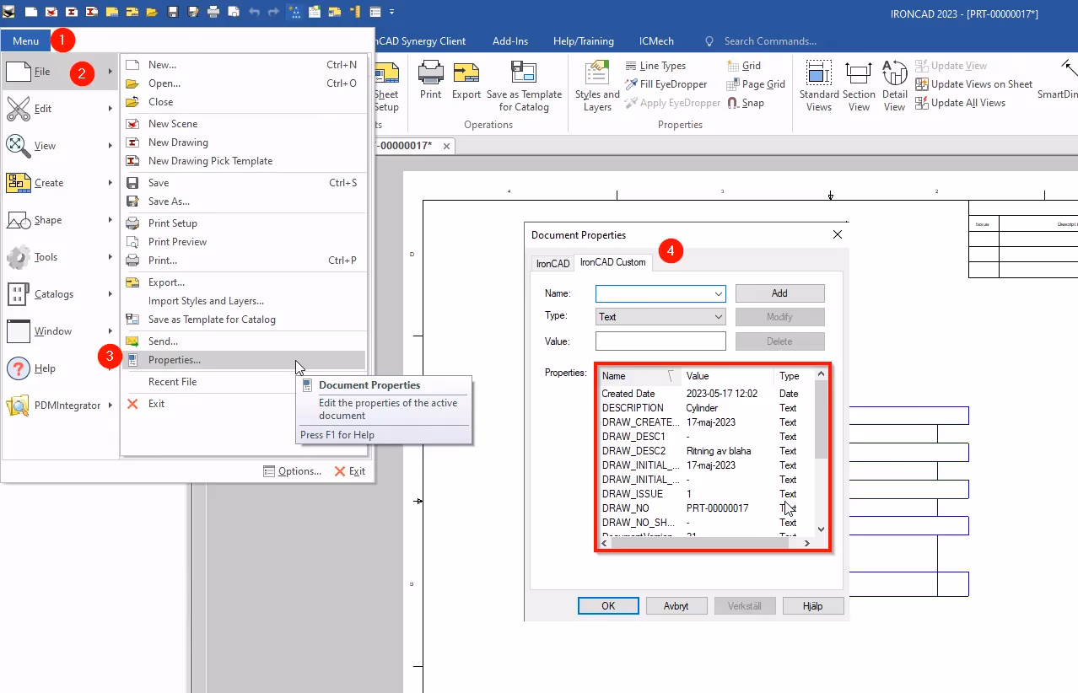Choose New Drawing Pick Template

click(244, 161)
